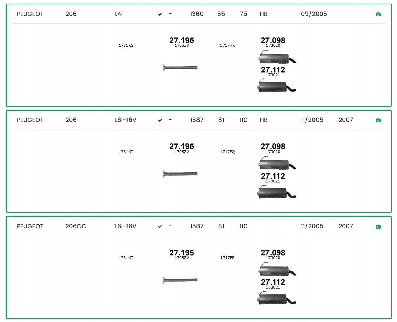
Task: Open photo icon for 206 1.6i-16V row
Action: 378,120
